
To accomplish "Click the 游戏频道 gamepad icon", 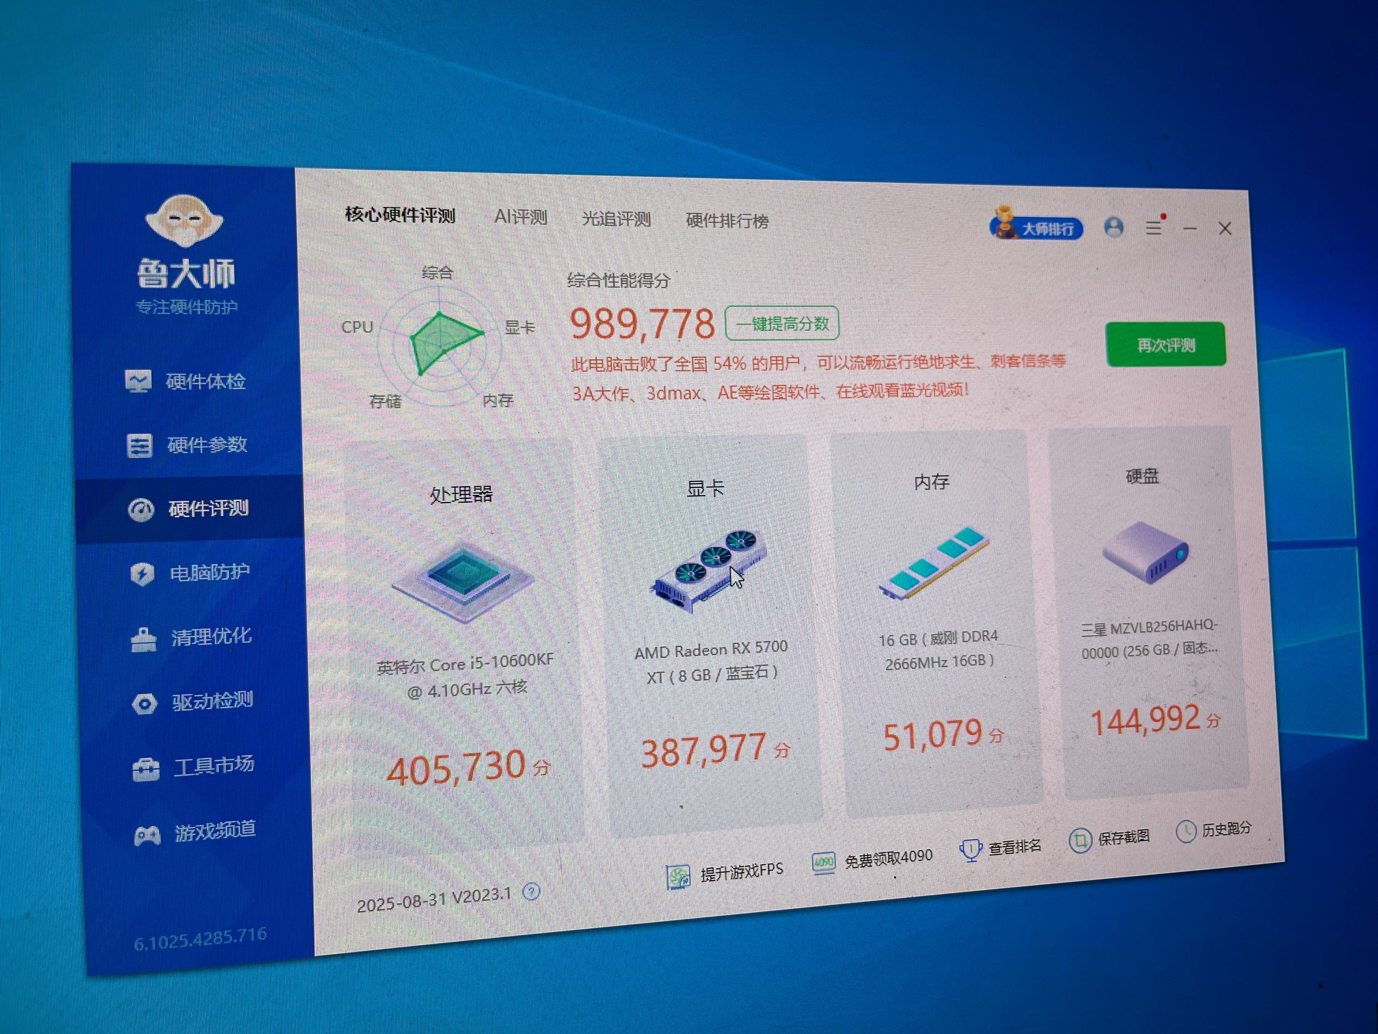I will (x=147, y=835).
